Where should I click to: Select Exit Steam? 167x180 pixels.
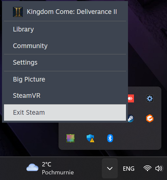click(65, 112)
